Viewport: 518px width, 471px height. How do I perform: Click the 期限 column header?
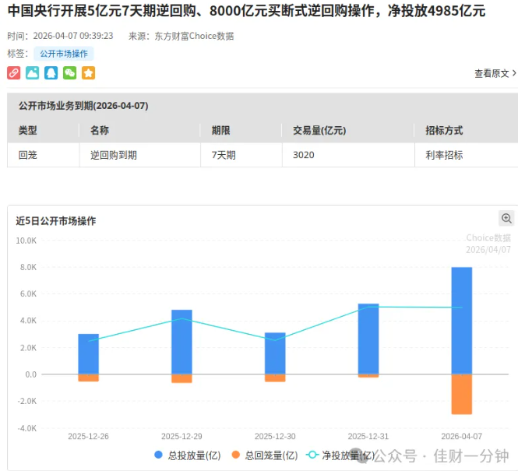point(220,130)
